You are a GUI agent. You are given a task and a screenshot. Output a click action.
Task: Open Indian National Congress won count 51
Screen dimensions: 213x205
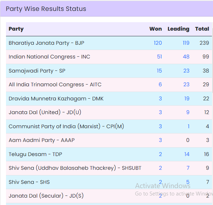tap(159, 57)
